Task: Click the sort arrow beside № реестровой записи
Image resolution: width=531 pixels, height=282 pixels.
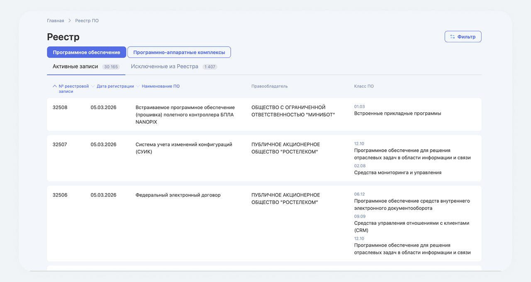Action: 55,86
